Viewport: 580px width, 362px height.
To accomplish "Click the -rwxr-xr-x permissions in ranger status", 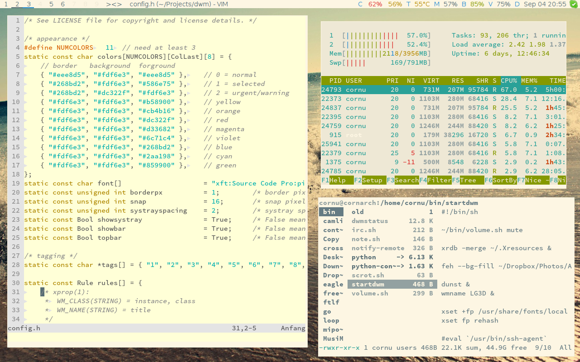I will [339, 348].
